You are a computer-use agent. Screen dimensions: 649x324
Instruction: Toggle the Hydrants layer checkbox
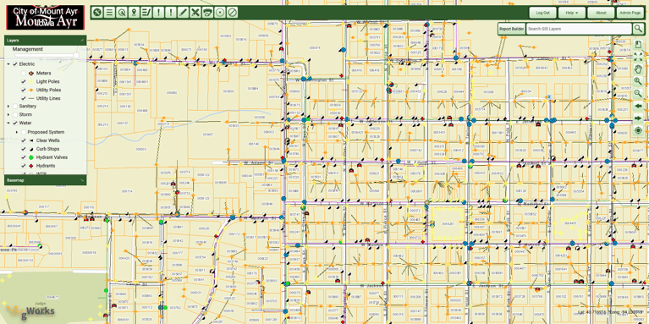(24, 166)
